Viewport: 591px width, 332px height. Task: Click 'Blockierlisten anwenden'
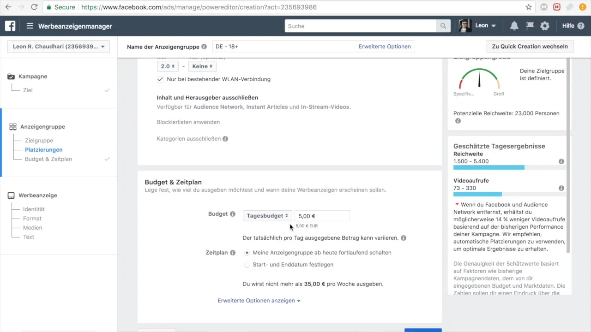click(188, 122)
